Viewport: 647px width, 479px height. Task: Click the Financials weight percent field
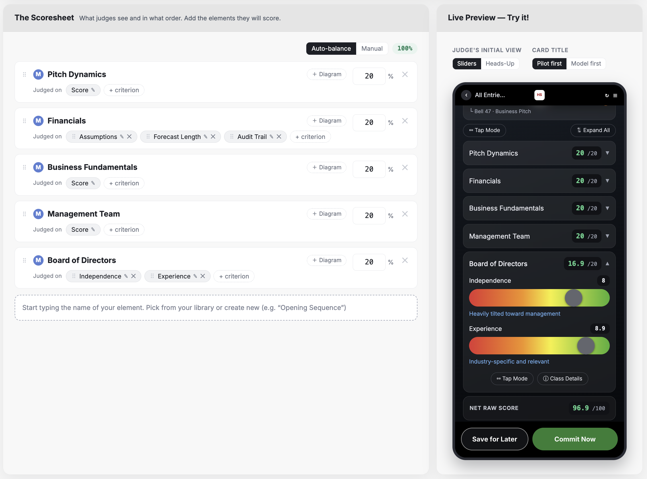tap(369, 123)
